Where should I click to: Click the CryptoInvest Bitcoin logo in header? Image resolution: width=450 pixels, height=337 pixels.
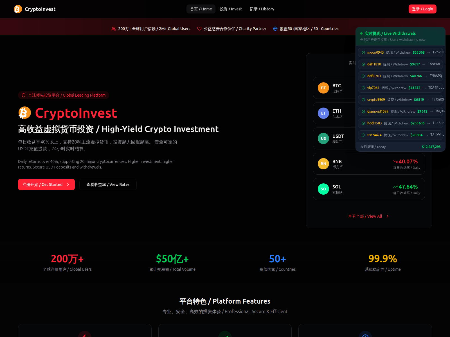tap(17, 9)
